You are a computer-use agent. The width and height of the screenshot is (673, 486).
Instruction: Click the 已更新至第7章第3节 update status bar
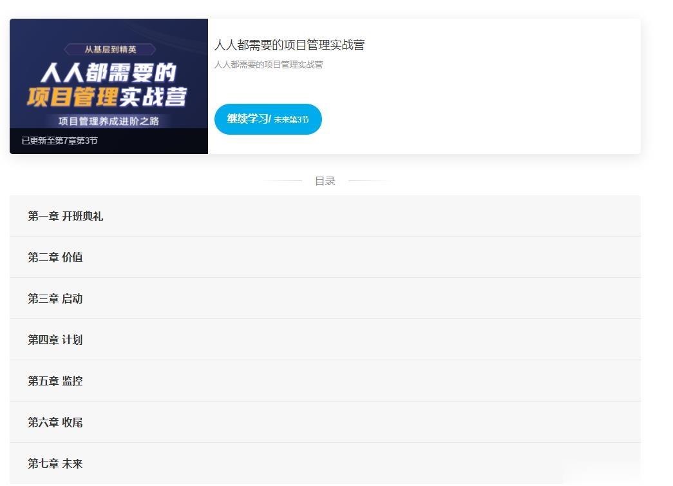(x=109, y=141)
